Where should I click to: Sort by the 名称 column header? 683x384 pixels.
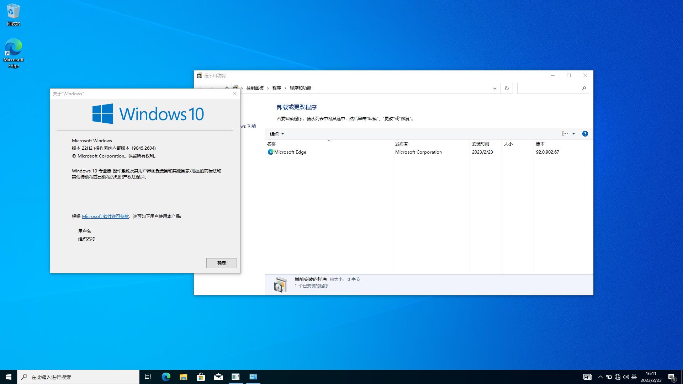coord(329,144)
